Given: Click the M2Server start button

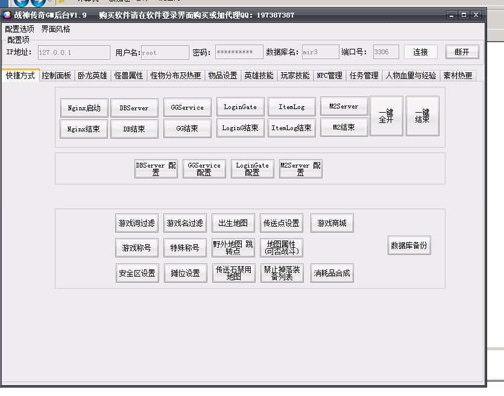Looking at the screenshot, I should [x=344, y=107].
